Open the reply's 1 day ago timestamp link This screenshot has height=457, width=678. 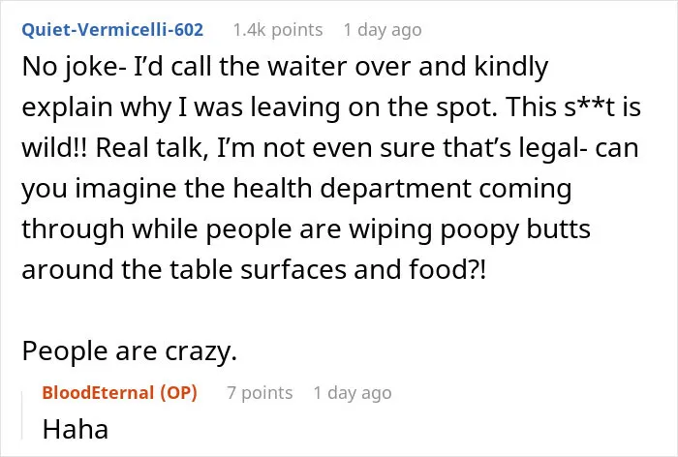353,392
